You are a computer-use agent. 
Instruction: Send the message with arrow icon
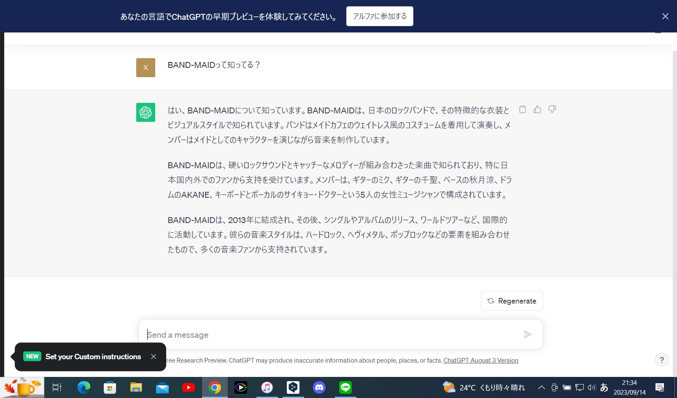[528, 334]
